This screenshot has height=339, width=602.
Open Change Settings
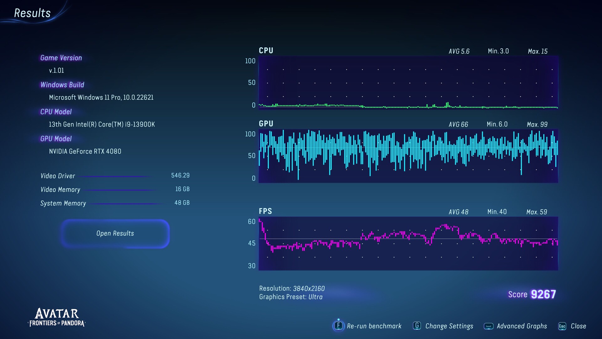coord(449,326)
